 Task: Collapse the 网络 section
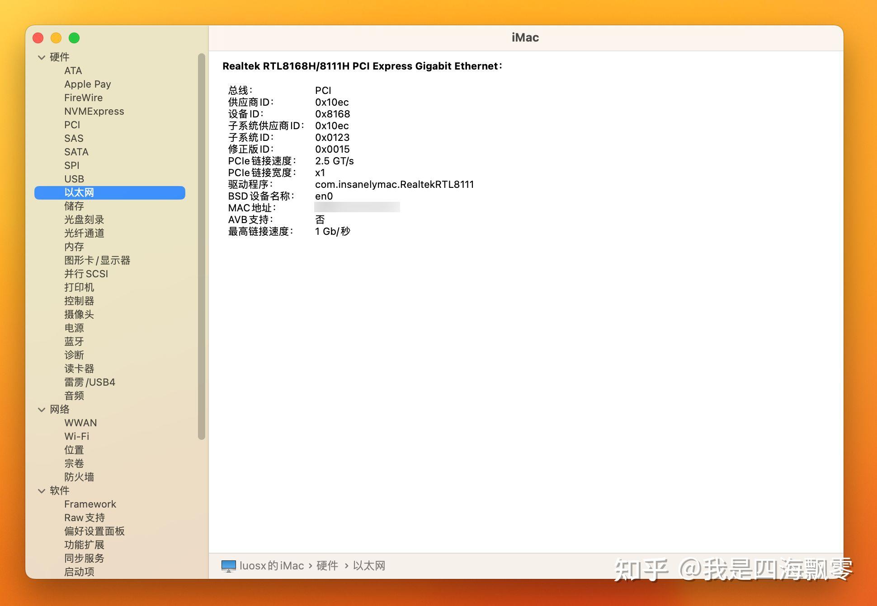[42, 409]
